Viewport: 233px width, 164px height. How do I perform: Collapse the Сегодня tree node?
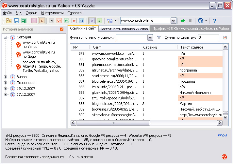[x=6, y=37]
